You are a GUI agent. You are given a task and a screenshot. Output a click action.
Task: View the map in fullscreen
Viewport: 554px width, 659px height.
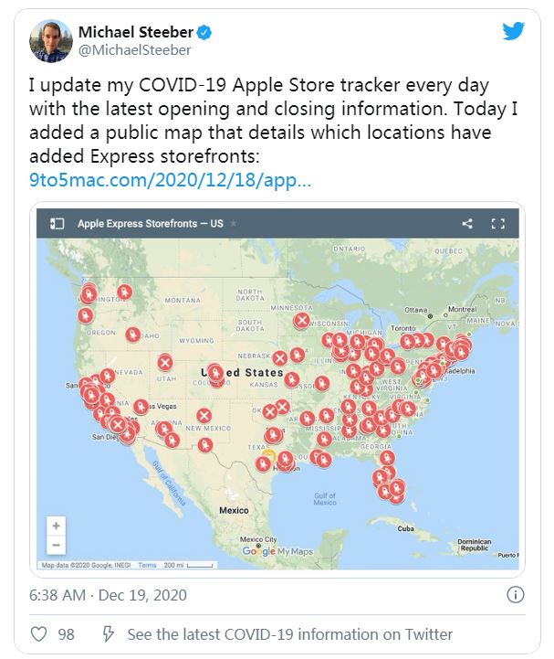click(x=497, y=223)
